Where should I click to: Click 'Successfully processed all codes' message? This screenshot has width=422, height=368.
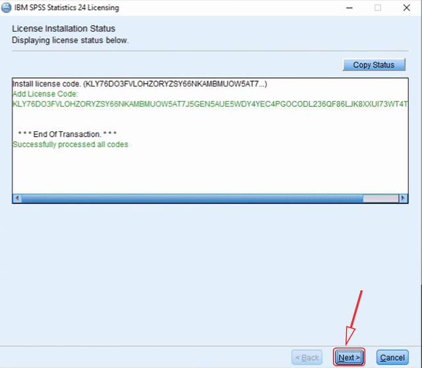click(71, 144)
